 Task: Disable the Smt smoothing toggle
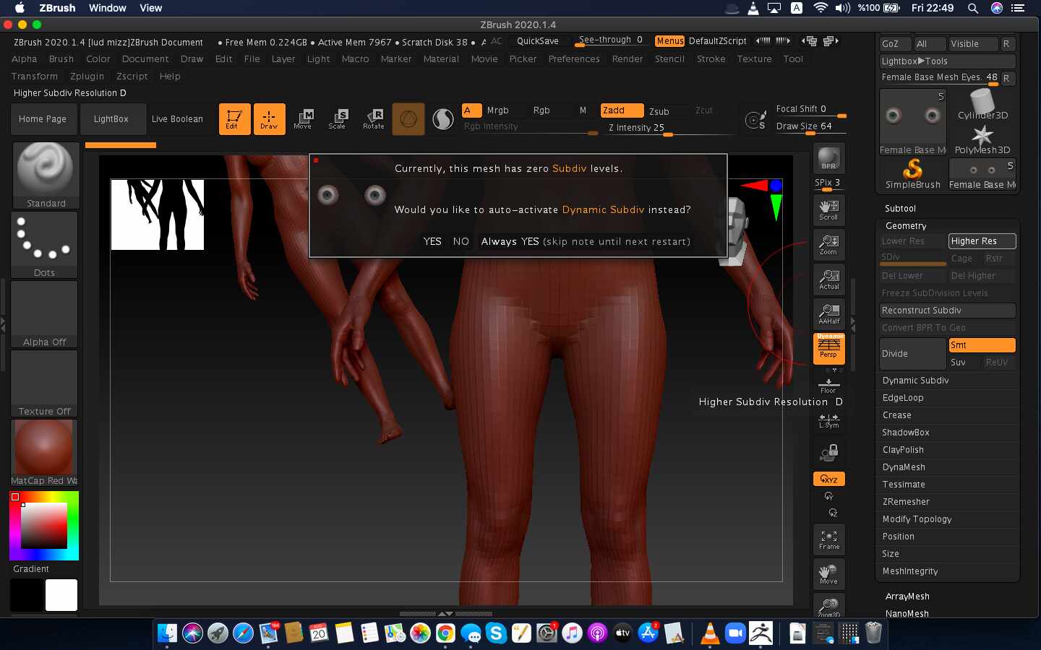click(981, 345)
